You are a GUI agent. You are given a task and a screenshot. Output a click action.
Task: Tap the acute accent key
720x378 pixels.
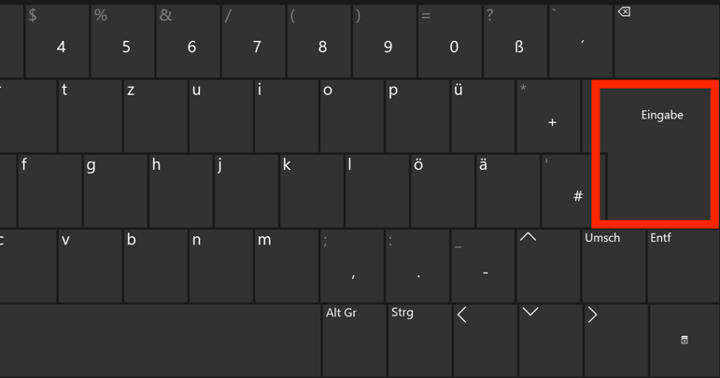coord(581,41)
